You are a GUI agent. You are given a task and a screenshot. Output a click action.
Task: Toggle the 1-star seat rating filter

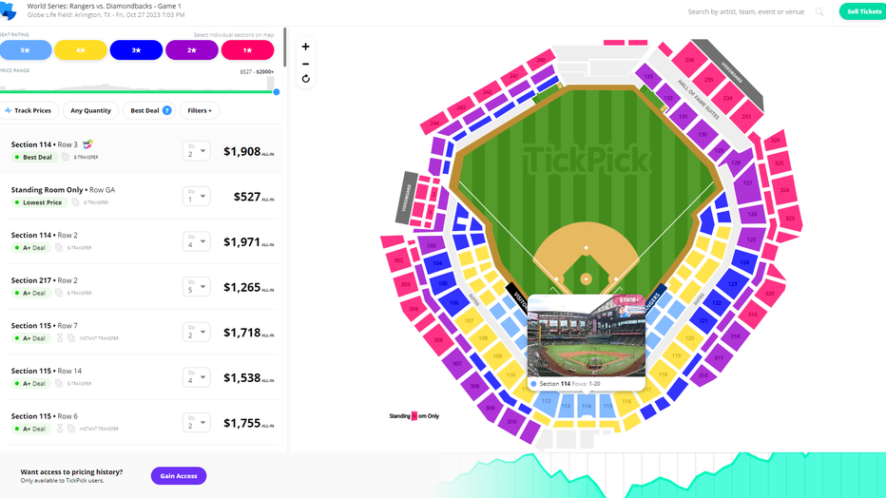247,50
